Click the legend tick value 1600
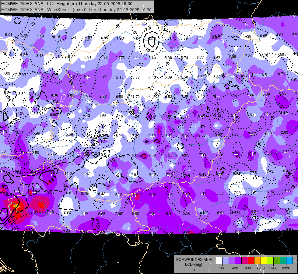The image size is (298, 274). [273, 268]
